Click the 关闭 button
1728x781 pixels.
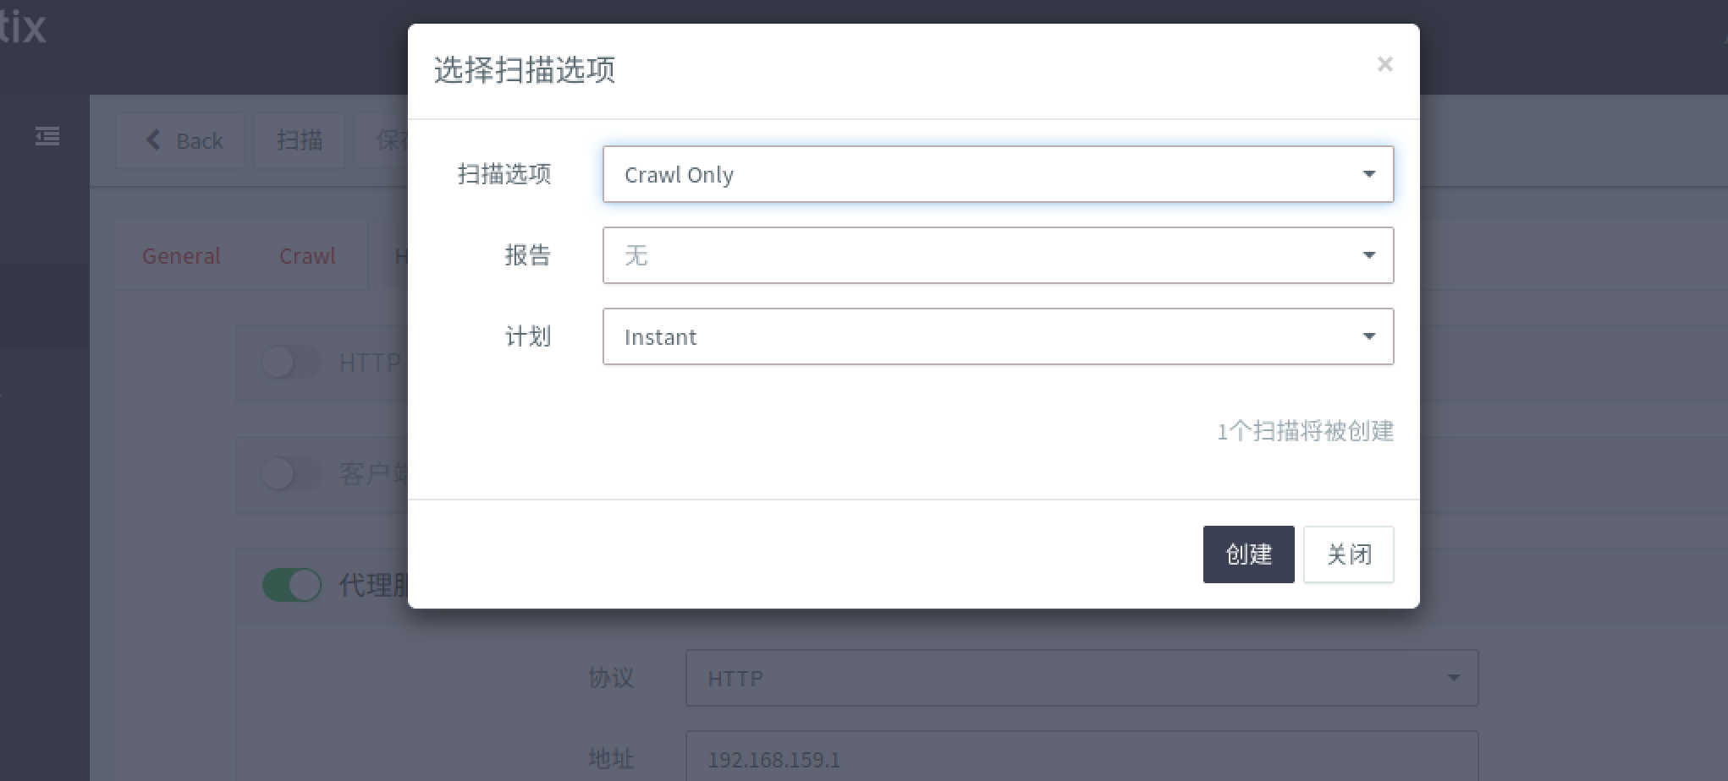click(1348, 554)
